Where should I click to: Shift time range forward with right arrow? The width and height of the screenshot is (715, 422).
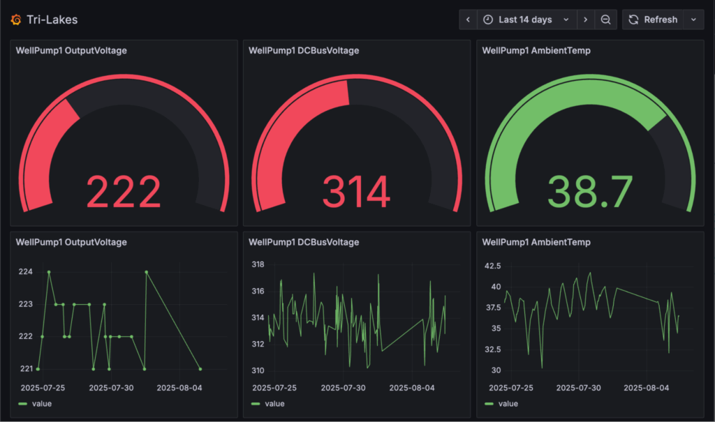coord(585,20)
